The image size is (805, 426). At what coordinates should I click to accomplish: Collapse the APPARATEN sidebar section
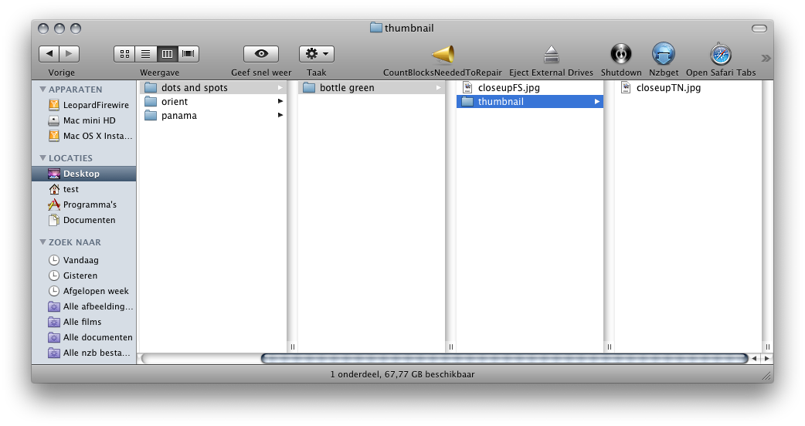42,90
